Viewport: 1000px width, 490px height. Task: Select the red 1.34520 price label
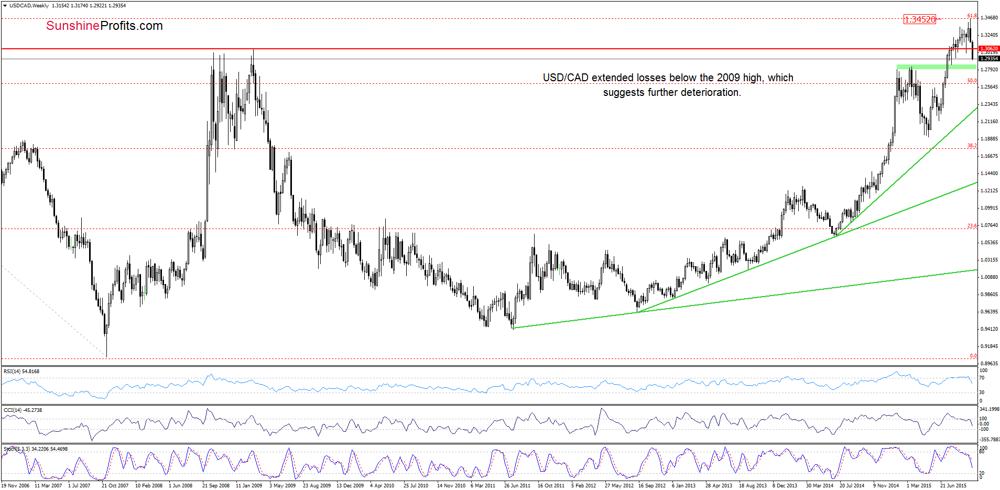tap(920, 19)
